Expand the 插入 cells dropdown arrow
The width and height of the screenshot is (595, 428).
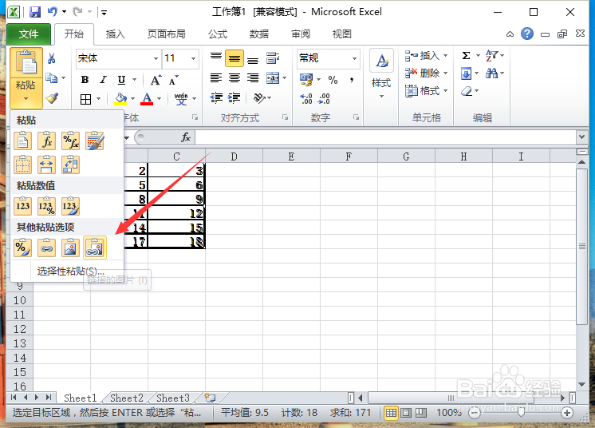coord(446,55)
